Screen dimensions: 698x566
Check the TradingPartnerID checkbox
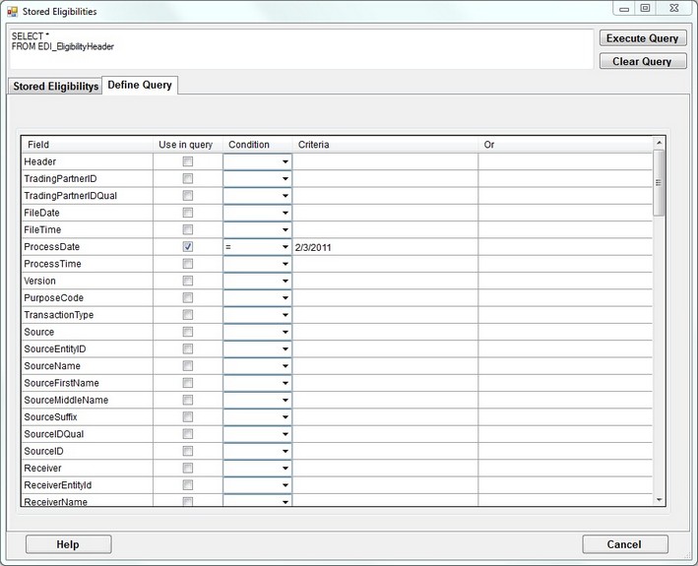click(x=188, y=179)
